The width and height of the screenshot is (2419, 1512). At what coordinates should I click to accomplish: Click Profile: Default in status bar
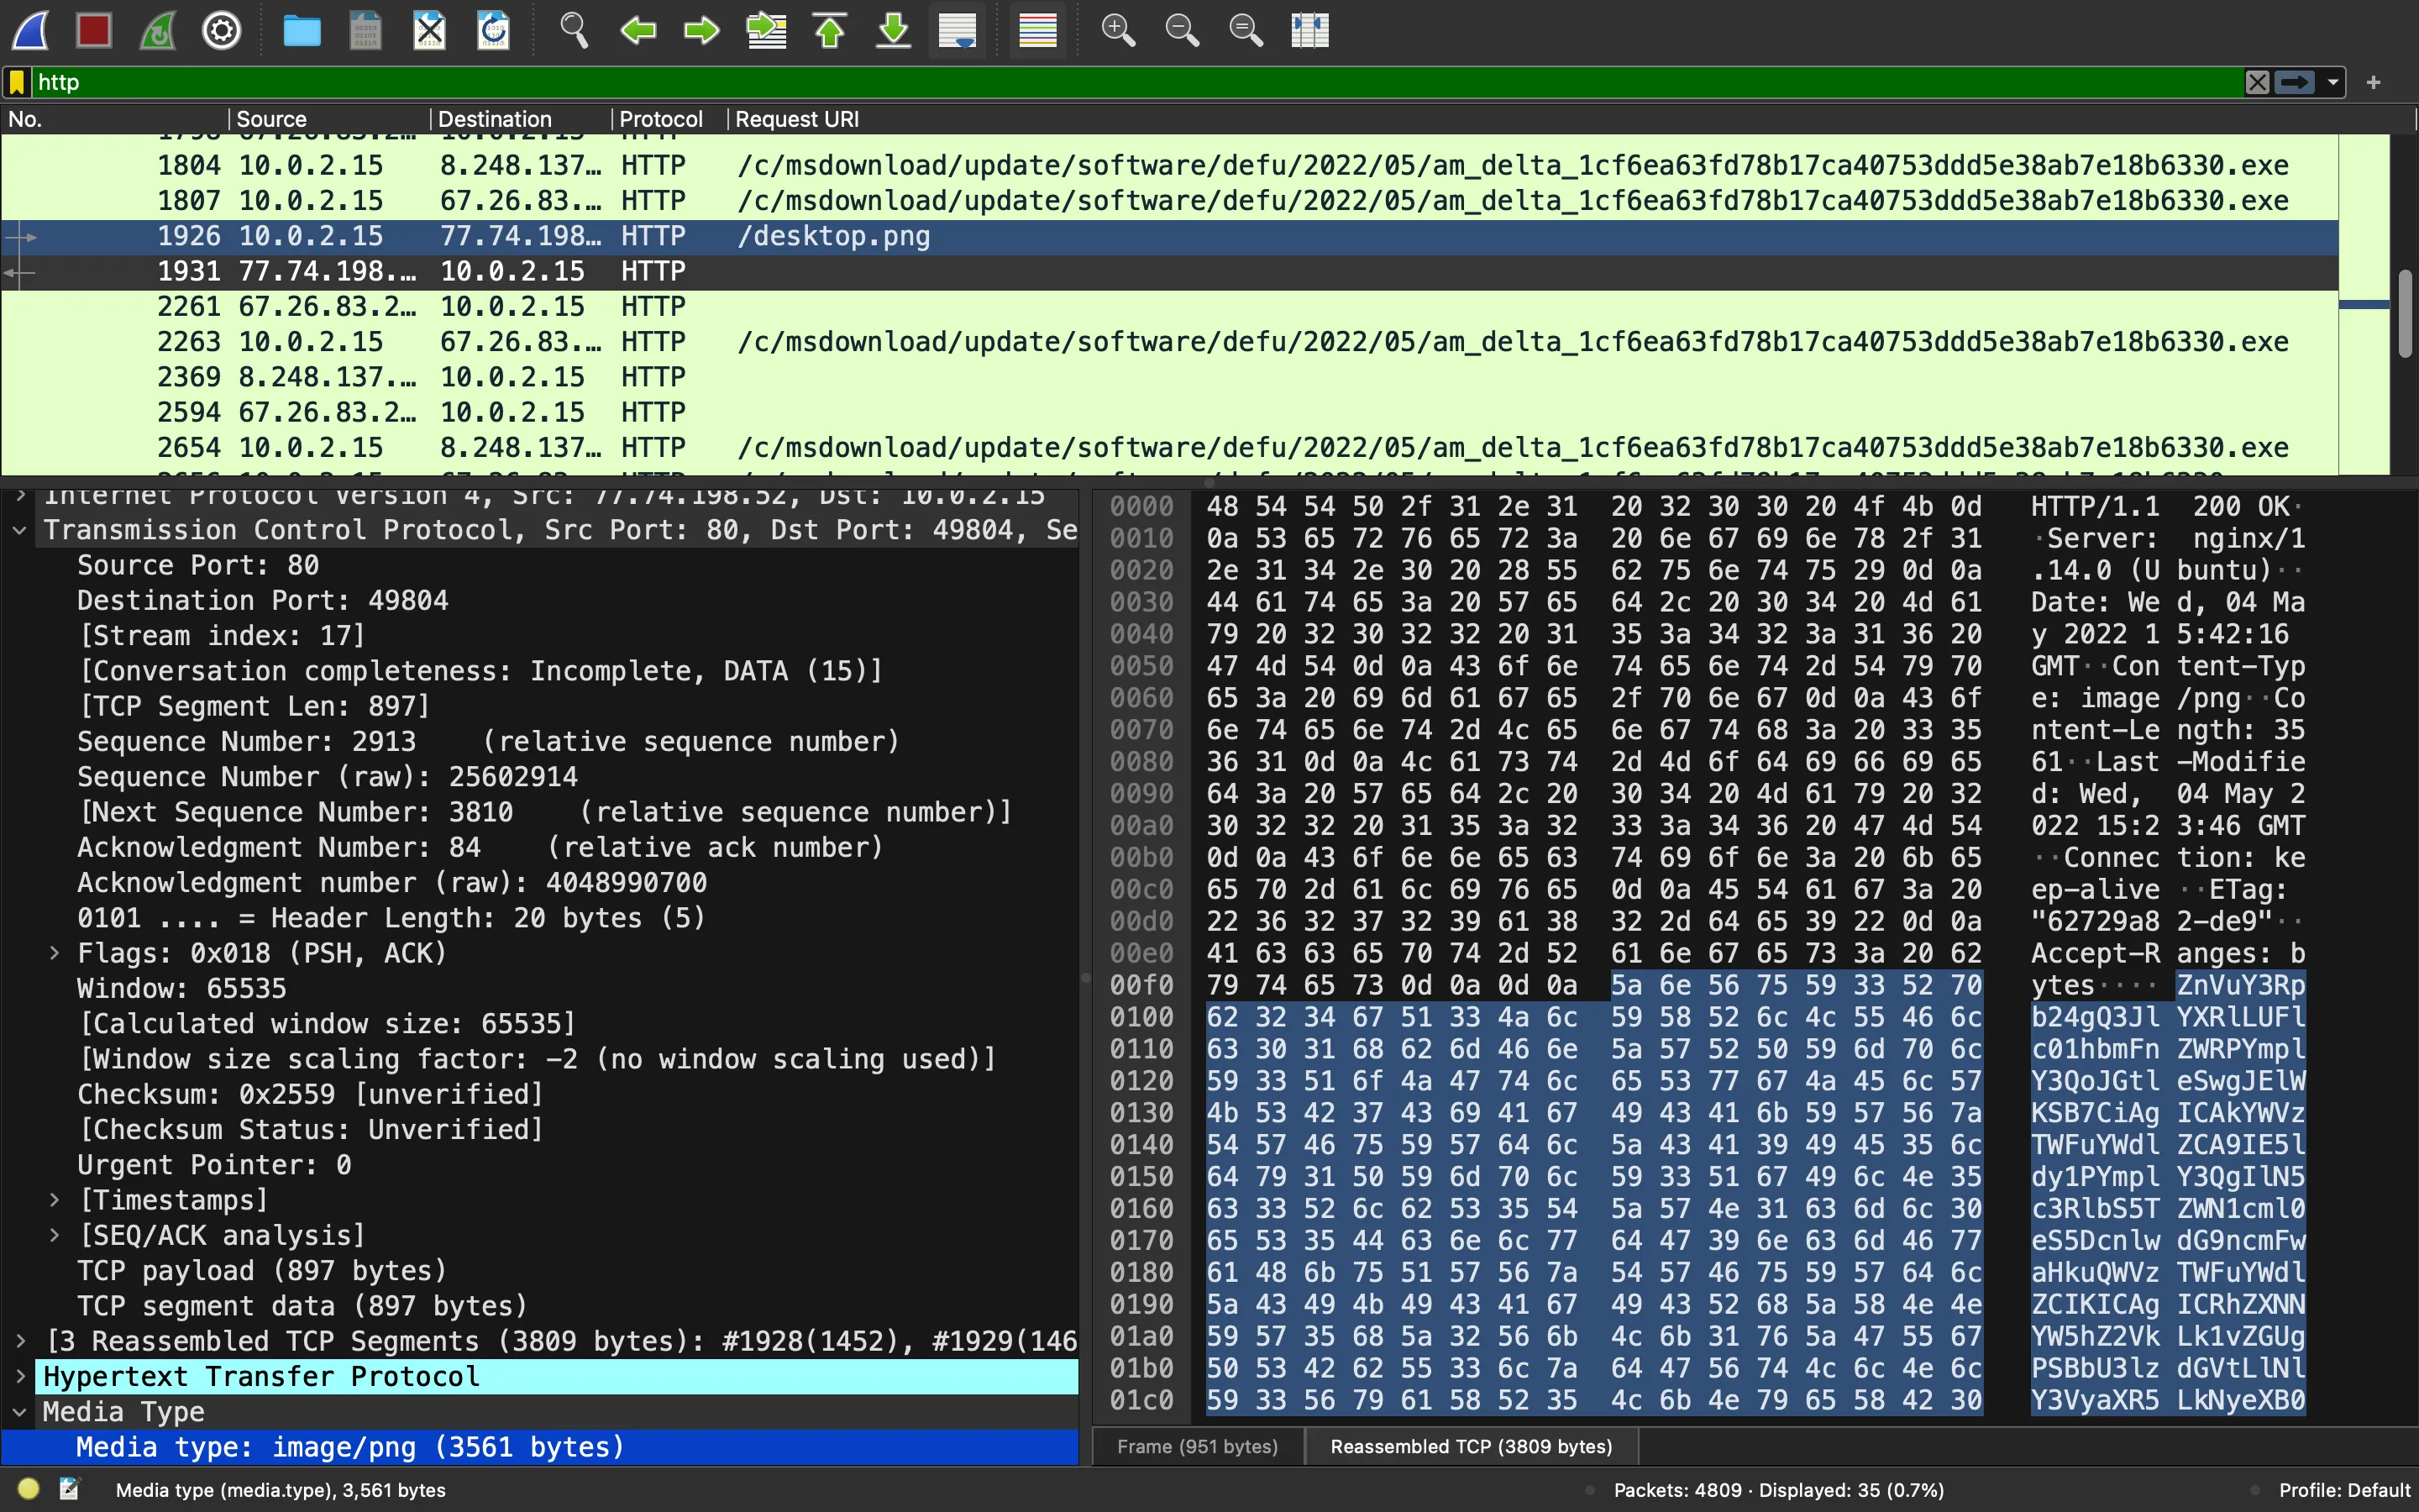point(2344,1490)
